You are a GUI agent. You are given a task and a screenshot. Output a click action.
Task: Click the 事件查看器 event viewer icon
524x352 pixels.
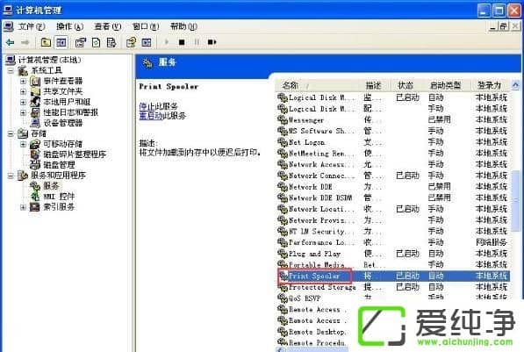[35, 81]
